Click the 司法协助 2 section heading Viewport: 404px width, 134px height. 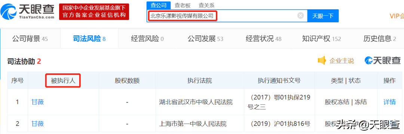pos(24,61)
